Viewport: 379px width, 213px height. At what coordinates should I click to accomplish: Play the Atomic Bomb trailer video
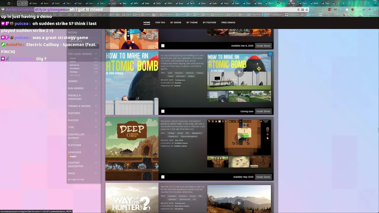tap(239, 72)
